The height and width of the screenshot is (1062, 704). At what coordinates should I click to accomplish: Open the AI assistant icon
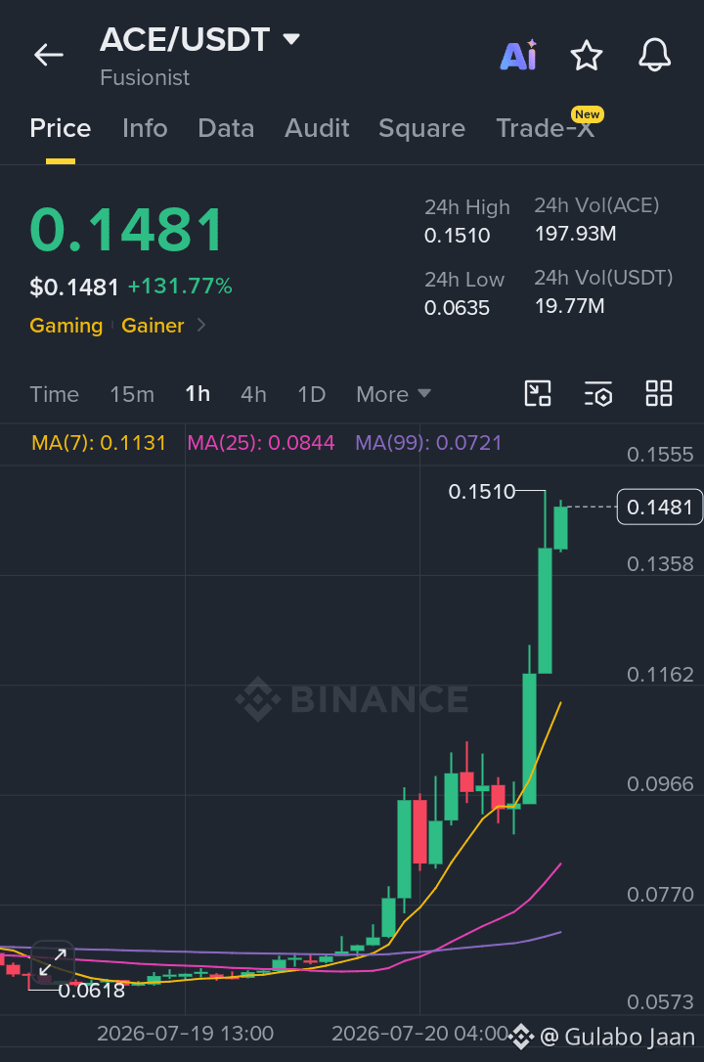[x=518, y=55]
